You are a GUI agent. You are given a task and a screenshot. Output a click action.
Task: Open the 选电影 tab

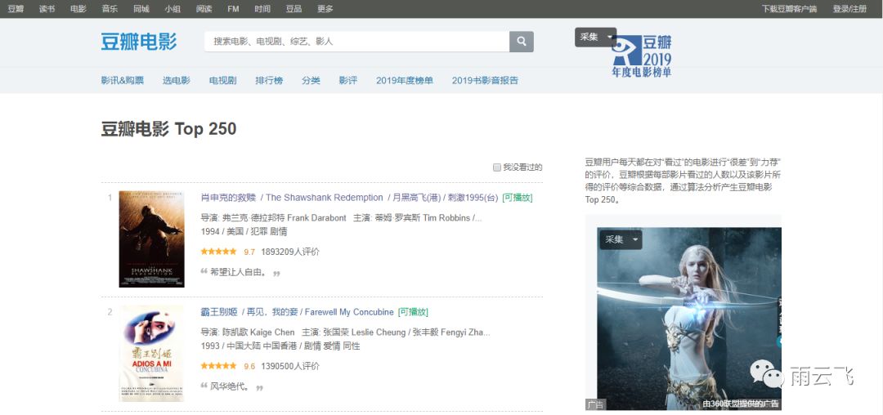tap(177, 80)
